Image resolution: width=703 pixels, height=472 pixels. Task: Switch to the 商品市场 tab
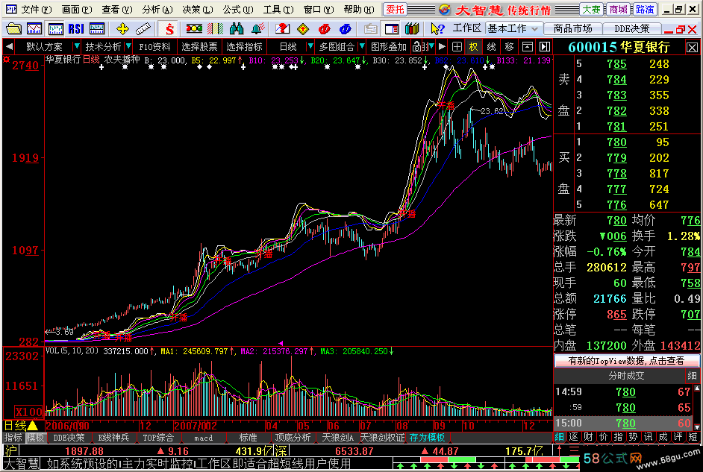coord(572,29)
